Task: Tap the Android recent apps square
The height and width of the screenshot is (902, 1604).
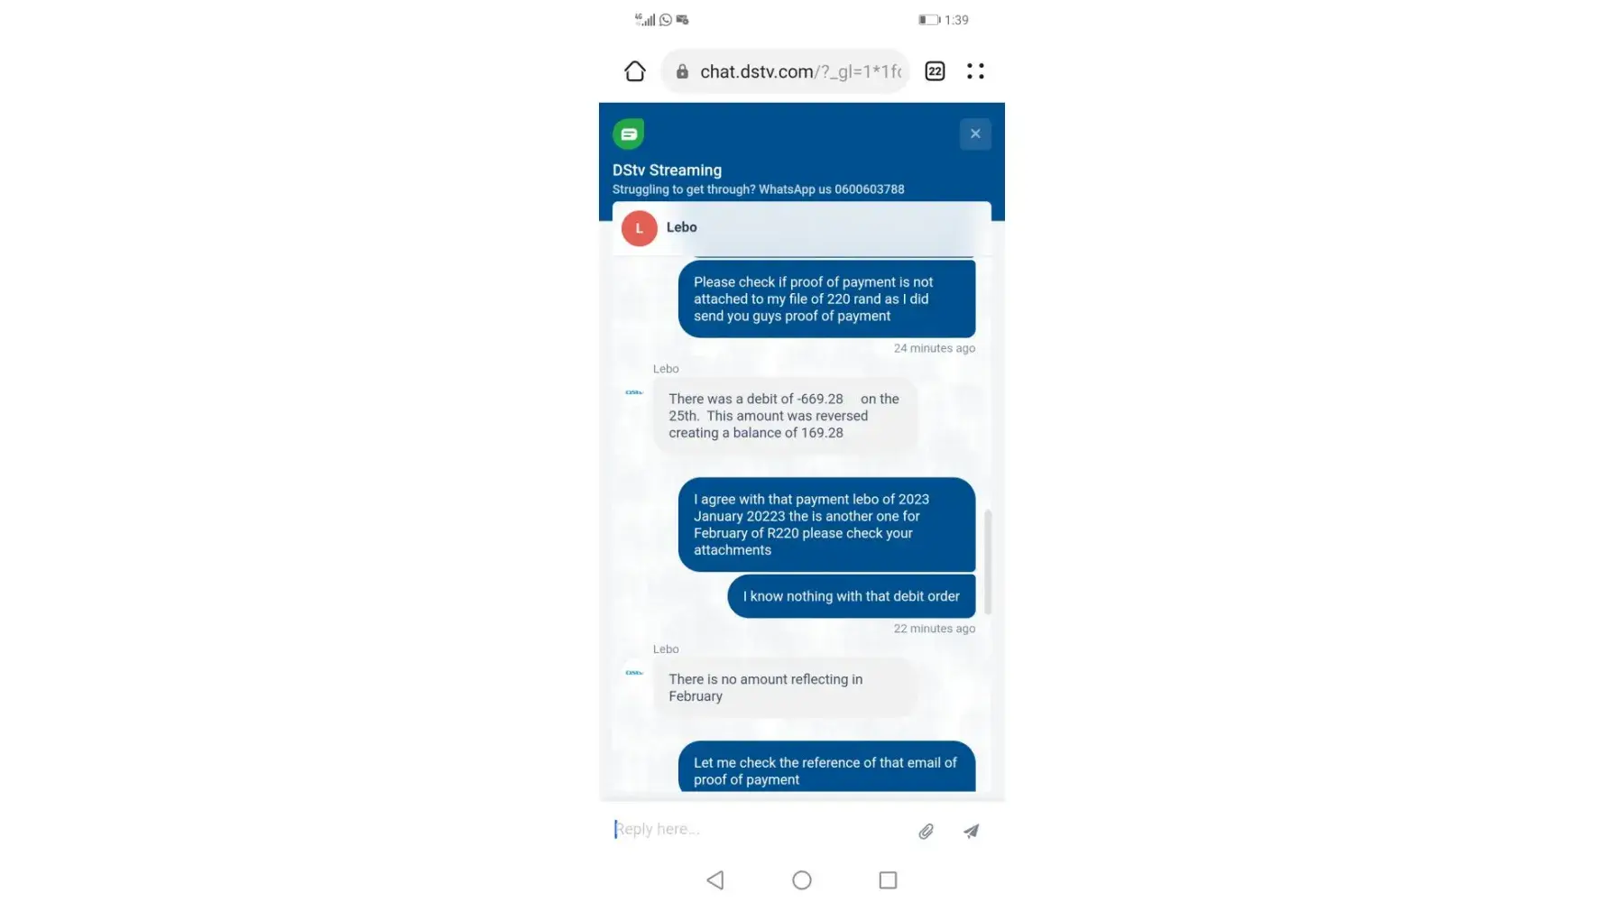Action: coord(888,879)
